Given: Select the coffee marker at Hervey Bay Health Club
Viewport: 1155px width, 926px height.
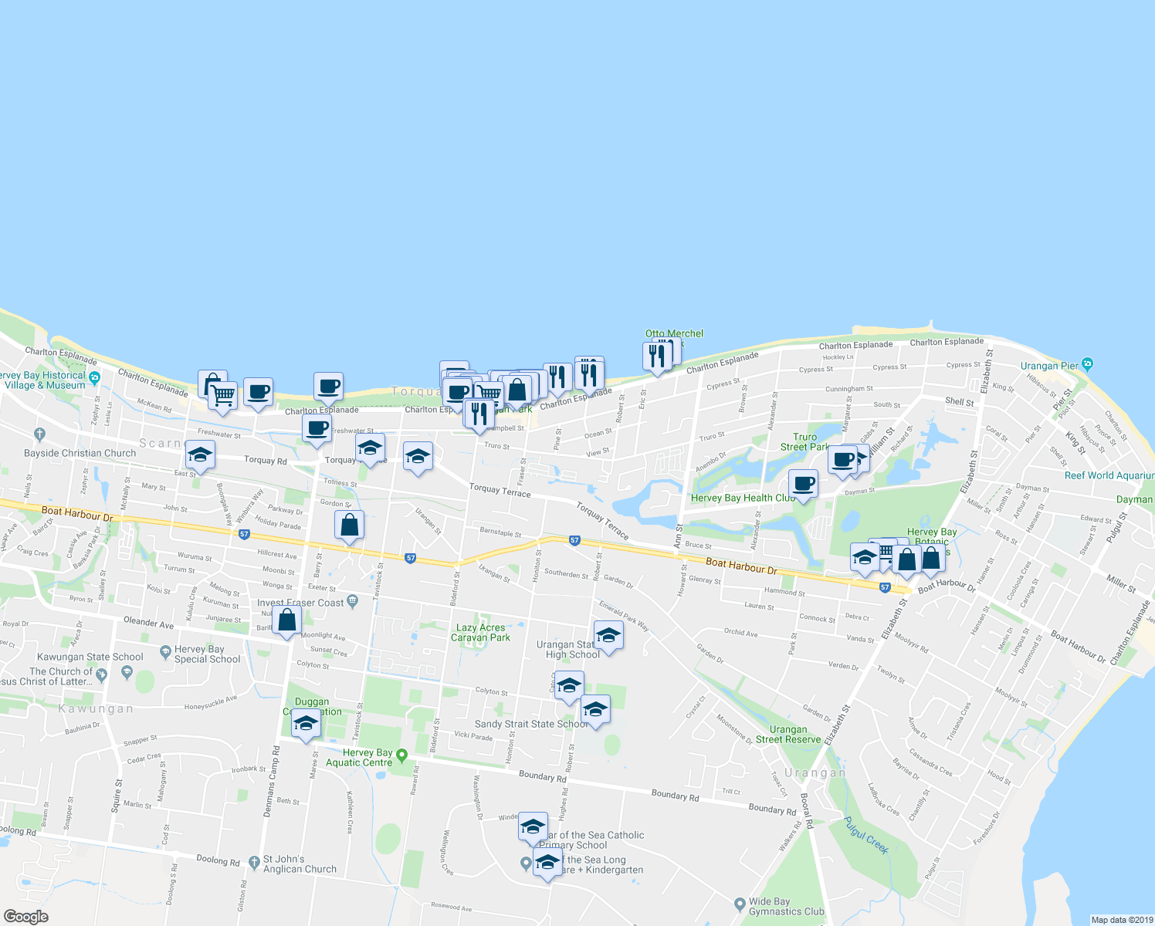Looking at the screenshot, I should click(803, 485).
